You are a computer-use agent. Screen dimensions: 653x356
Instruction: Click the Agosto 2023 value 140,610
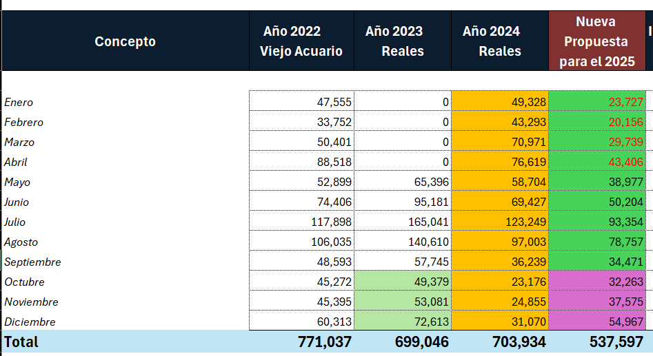pyautogui.click(x=403, y=242)
